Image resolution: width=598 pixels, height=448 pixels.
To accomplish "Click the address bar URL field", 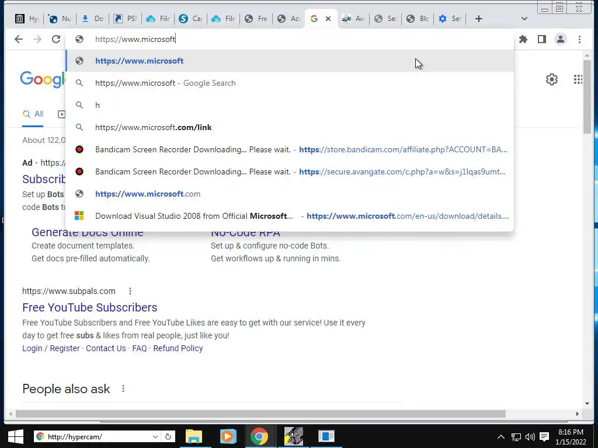I will 290,39.
